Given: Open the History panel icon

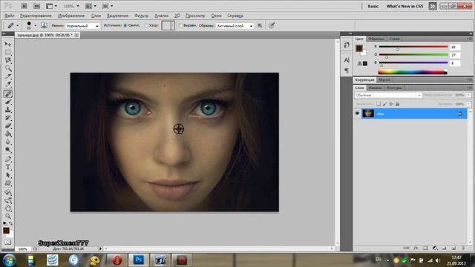Looking at the screenshot, I should pos(347,45).
